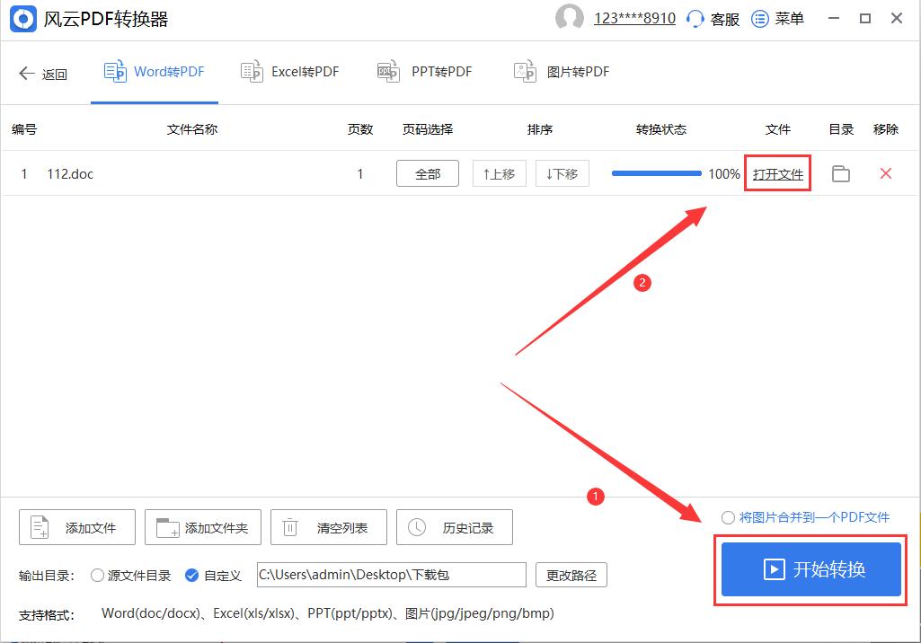Screen dimensions: 921x643
Task: Open 历史记录 conversion history
Action: [416, 527]
